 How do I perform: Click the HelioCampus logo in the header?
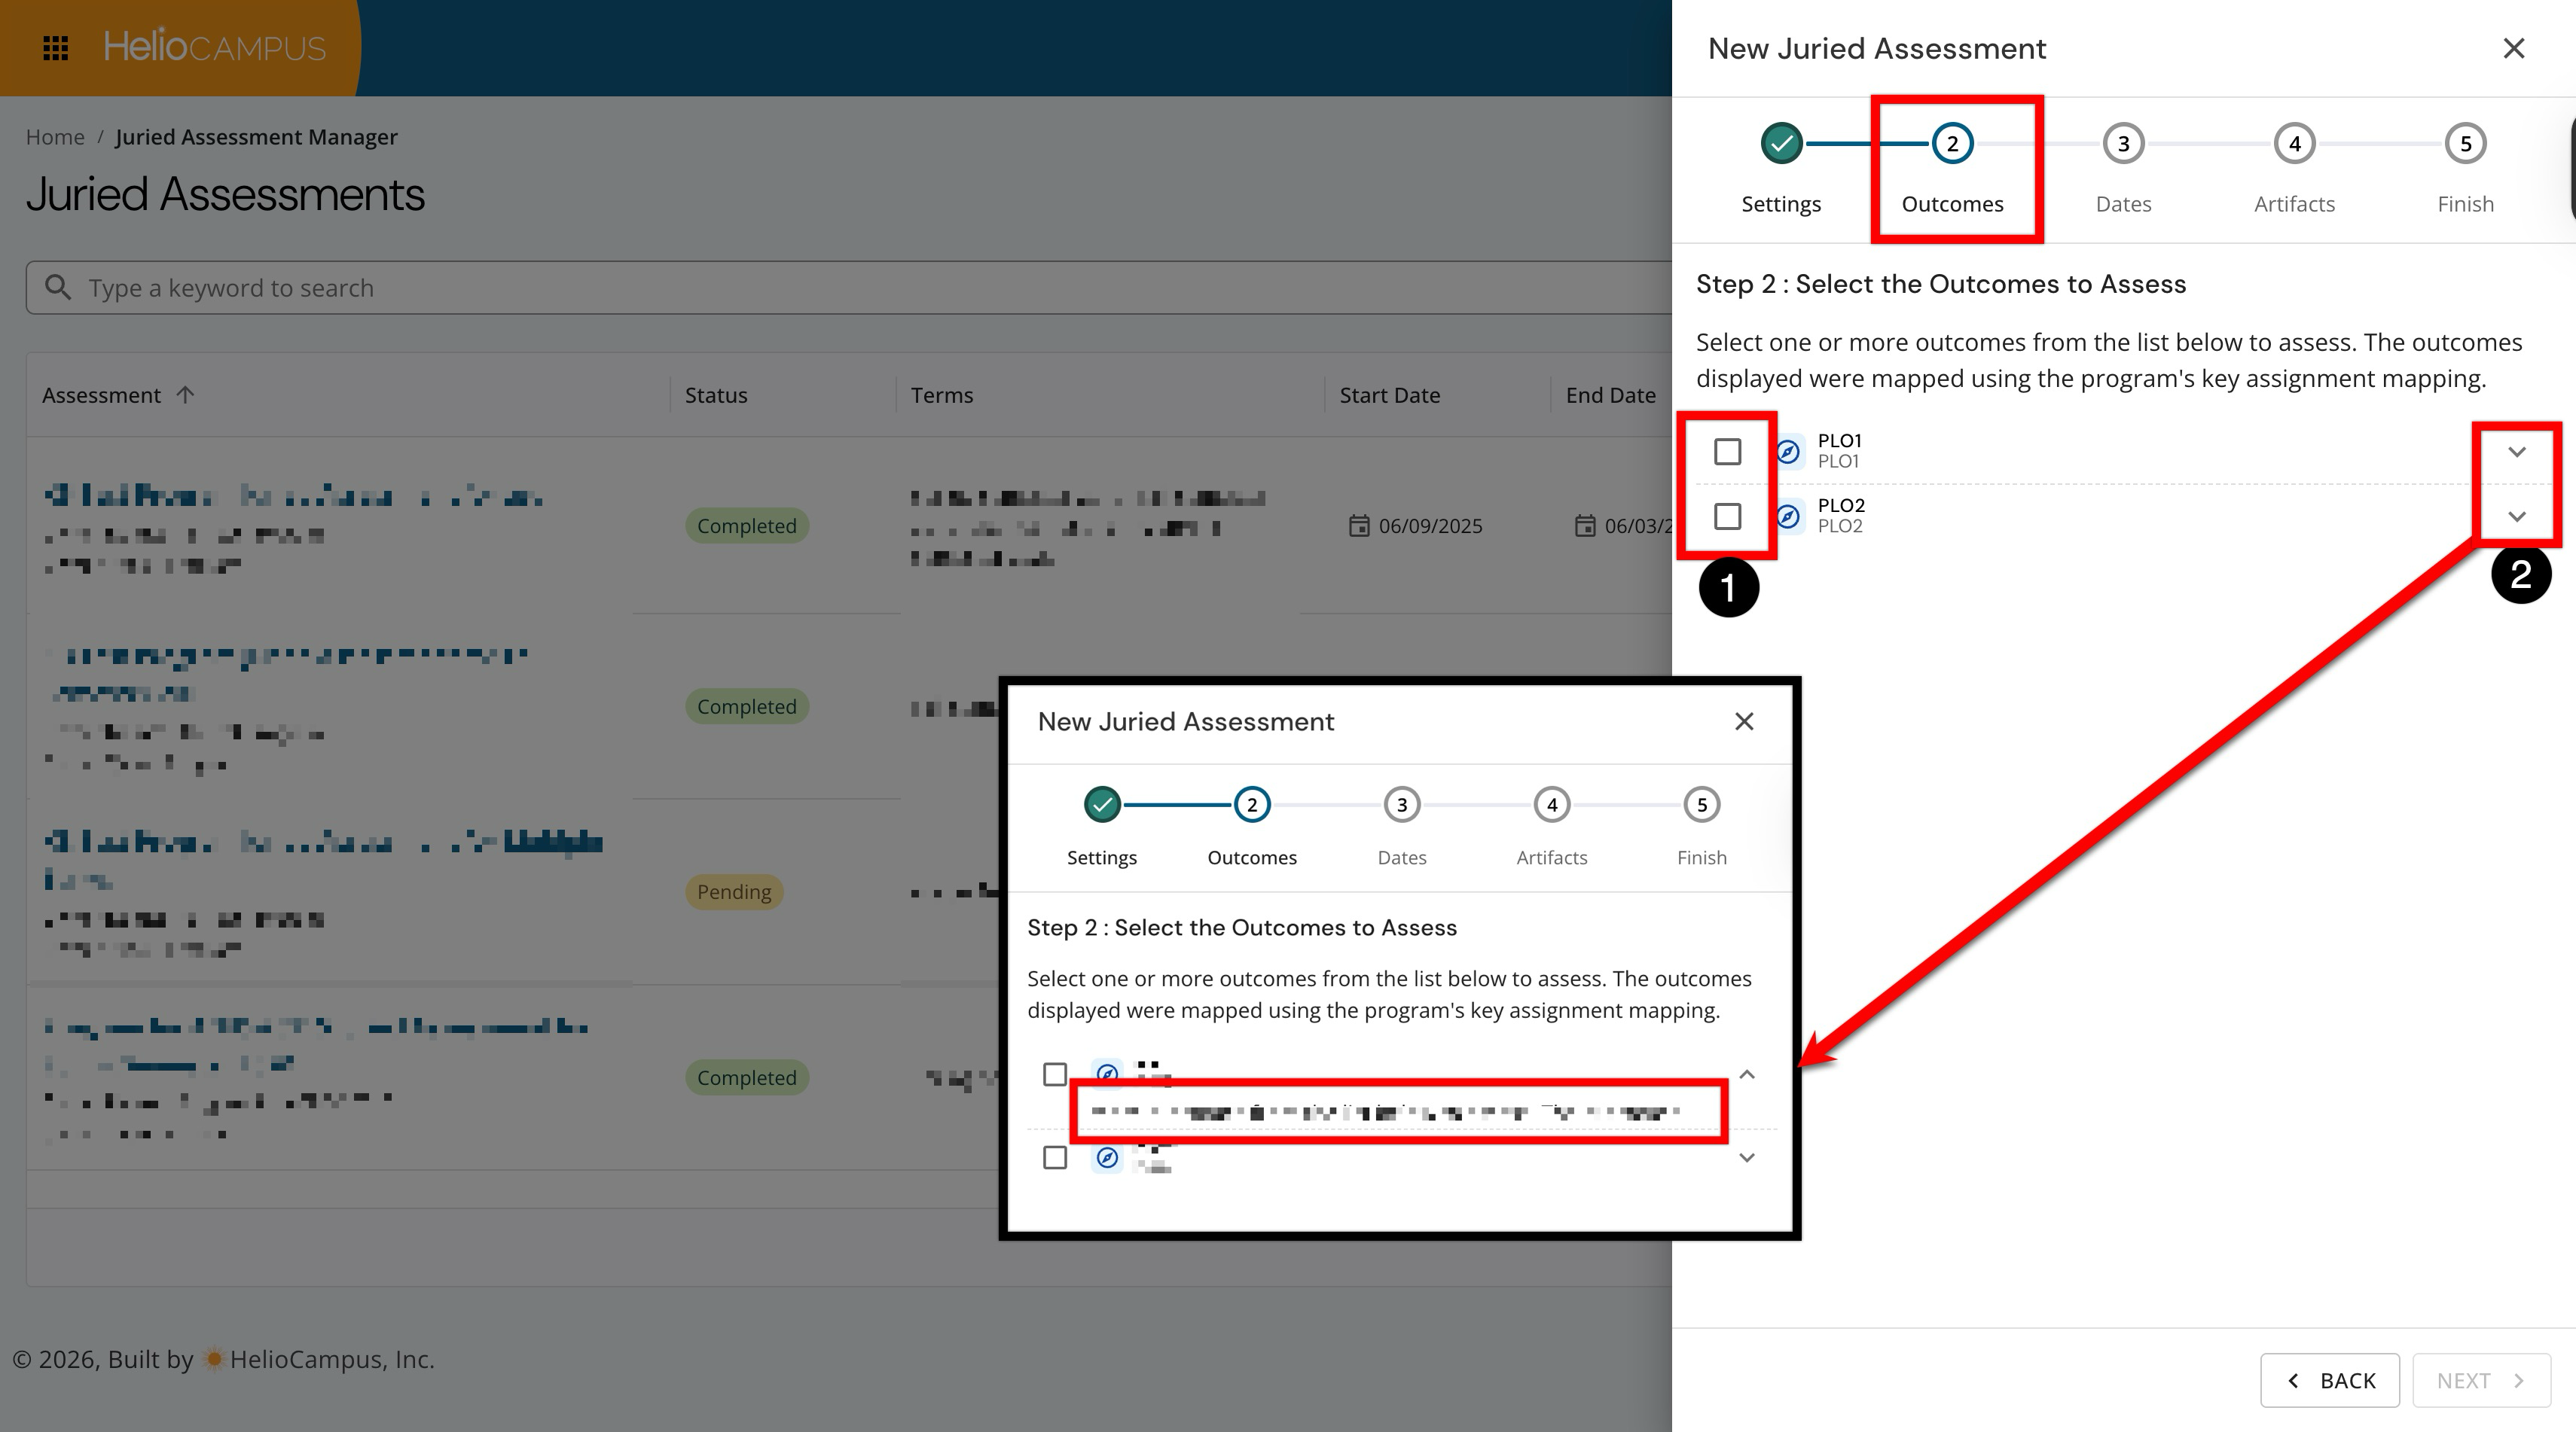pyautogui.click(x=215, y=47)
